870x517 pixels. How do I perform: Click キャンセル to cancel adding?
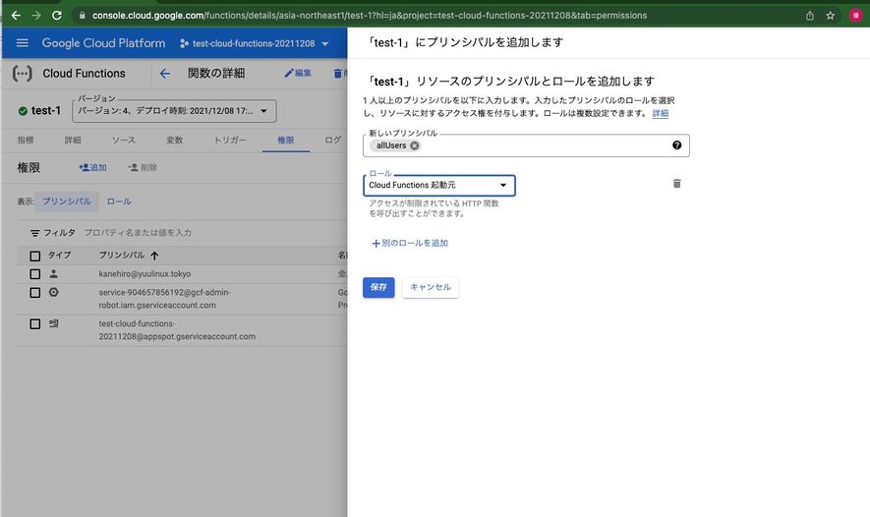tap(431, 287)
